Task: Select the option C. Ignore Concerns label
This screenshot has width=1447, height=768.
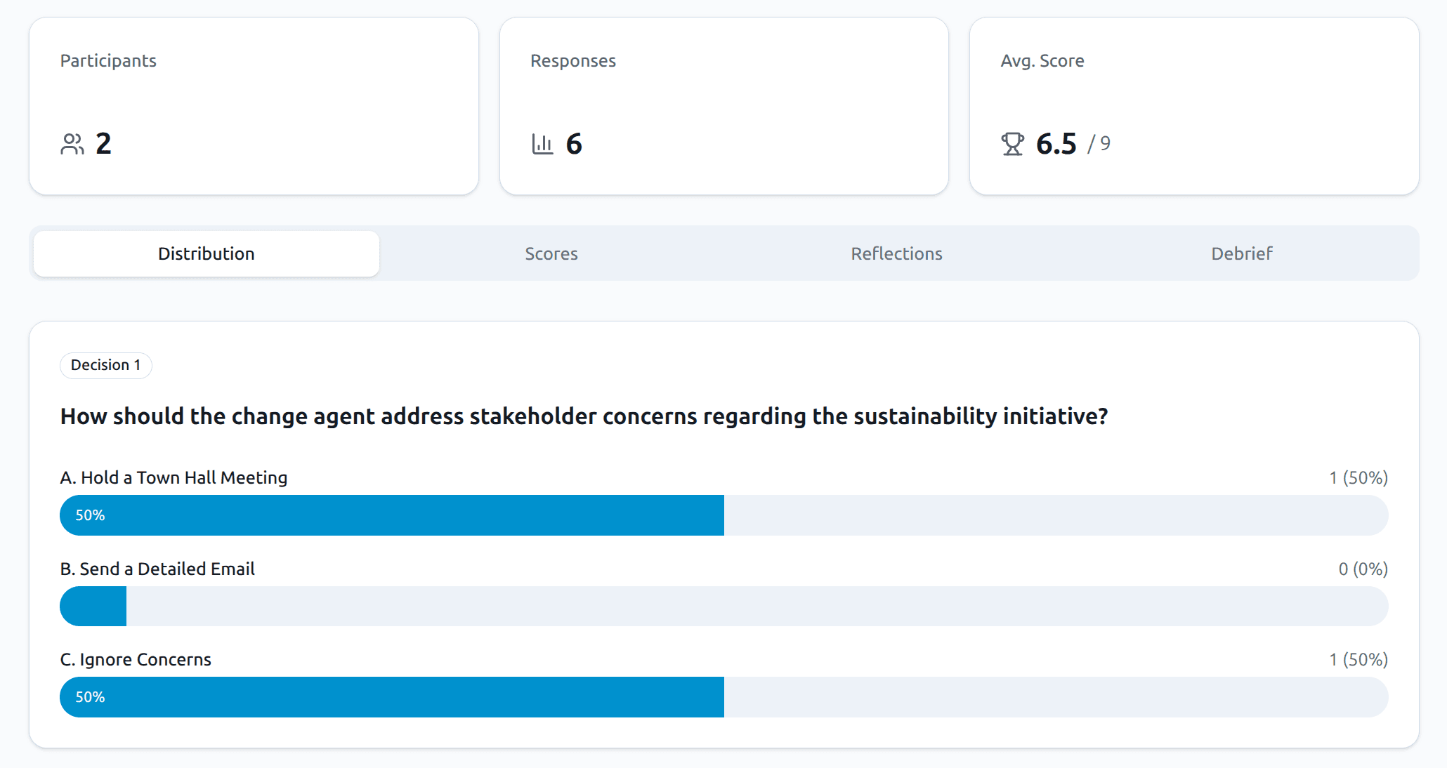Action: tap(136, 659)
